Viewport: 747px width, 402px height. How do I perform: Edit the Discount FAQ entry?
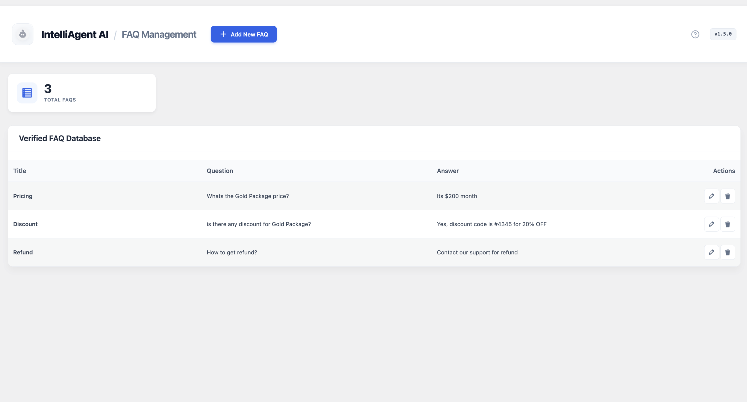(711, 224)
